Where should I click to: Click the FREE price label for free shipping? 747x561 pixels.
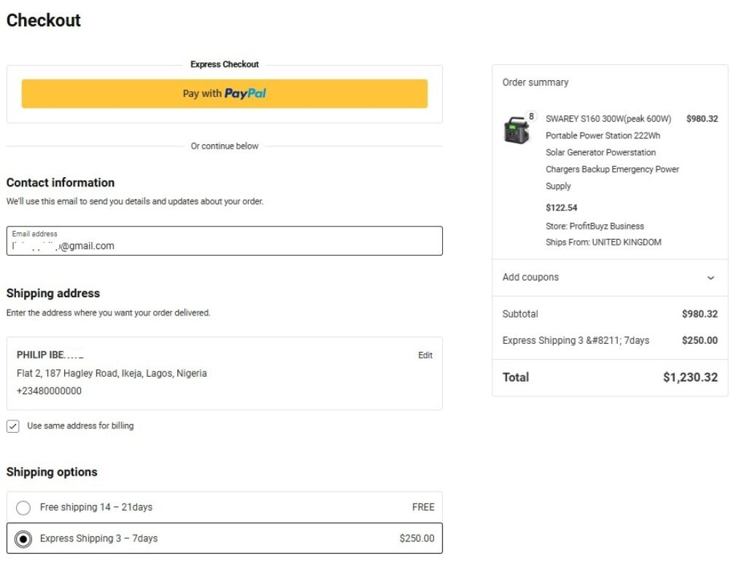click(x=422, y=507)
